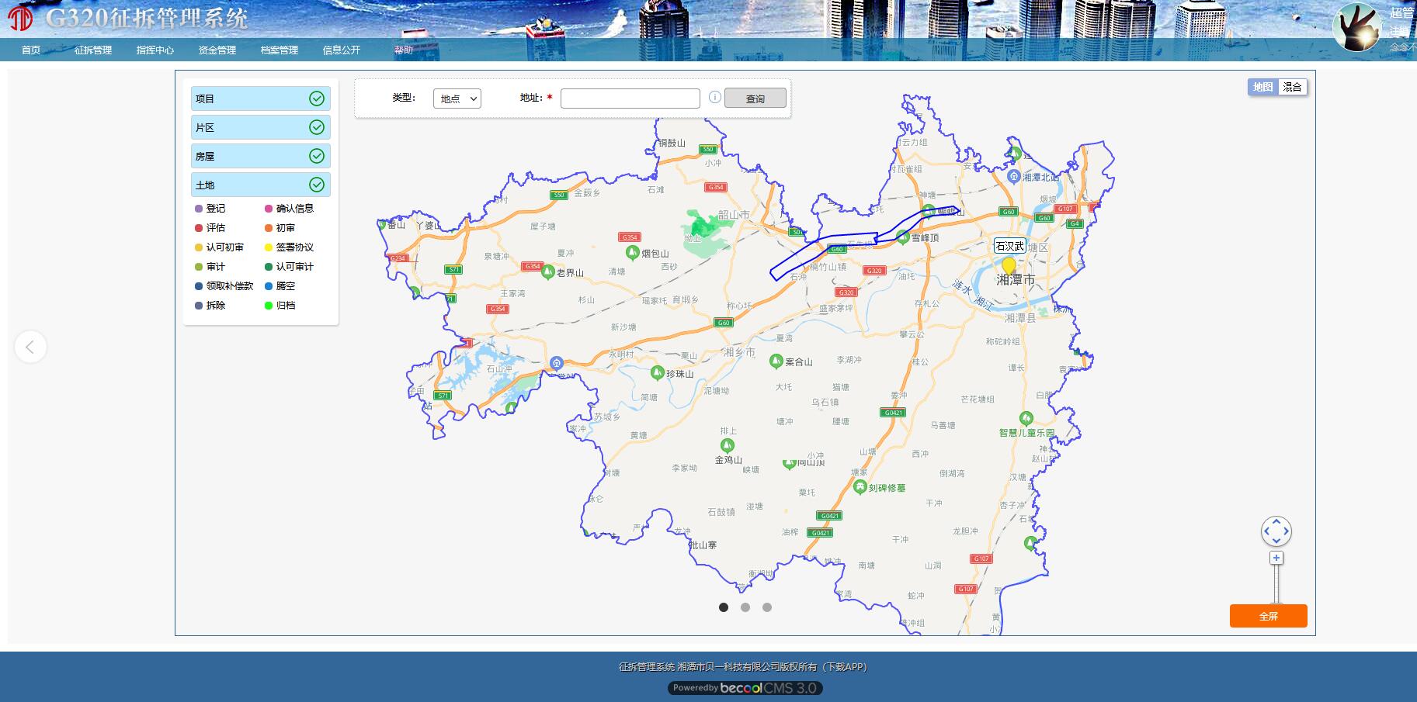The height and width of the screenshot is (702, 1417).
Task: Pan the map right with the right arrow
Action: pyautogui.click(x=1287, y=531)
